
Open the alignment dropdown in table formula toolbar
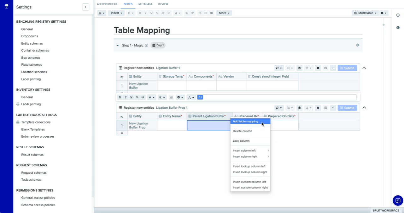162,97
